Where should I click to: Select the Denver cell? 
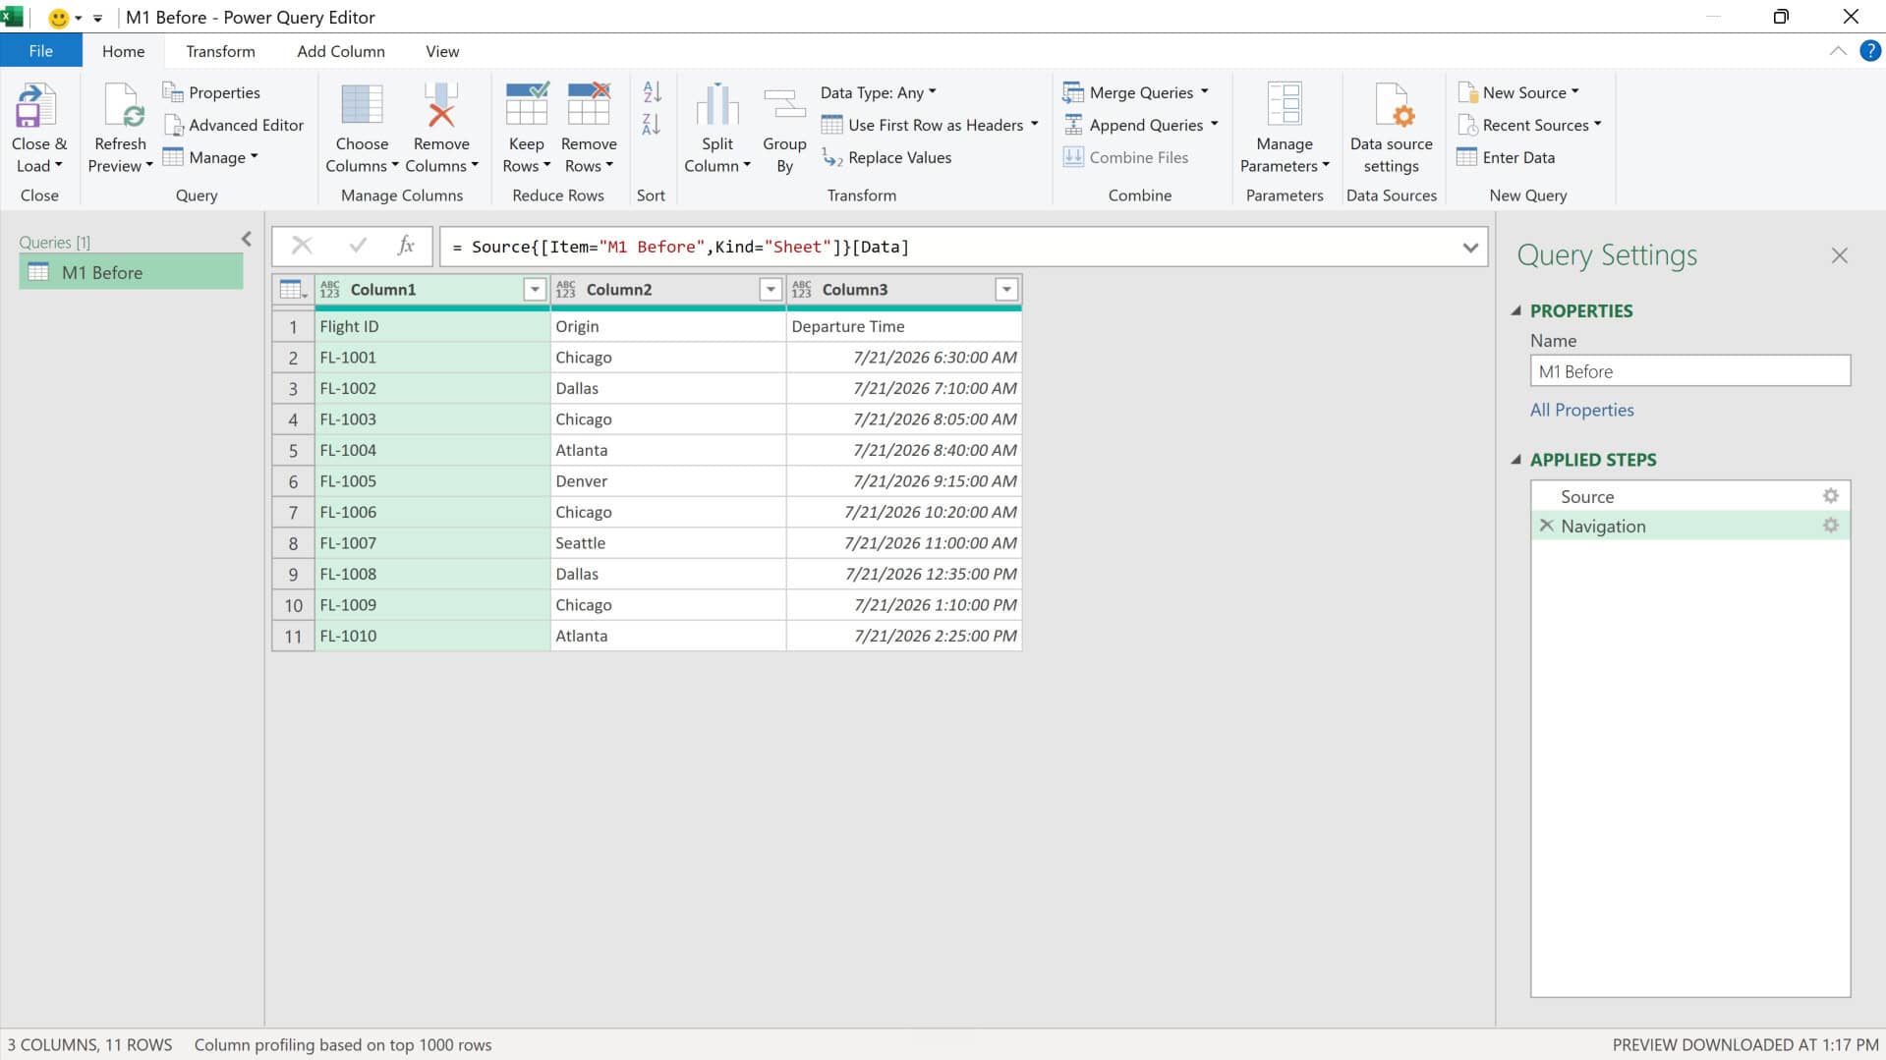click(x=668, y=481)
